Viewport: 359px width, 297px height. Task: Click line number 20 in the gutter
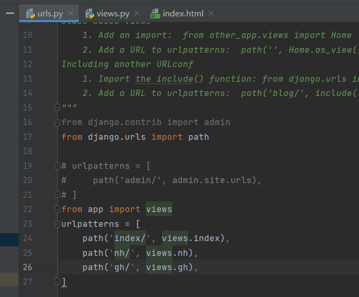coord(27,180)
